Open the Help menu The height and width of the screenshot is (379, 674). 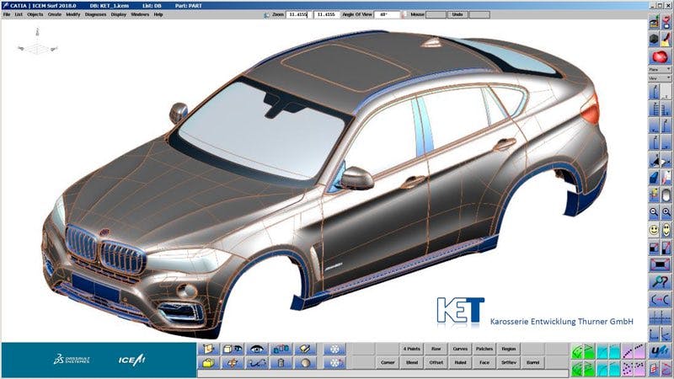coord(158,14)
